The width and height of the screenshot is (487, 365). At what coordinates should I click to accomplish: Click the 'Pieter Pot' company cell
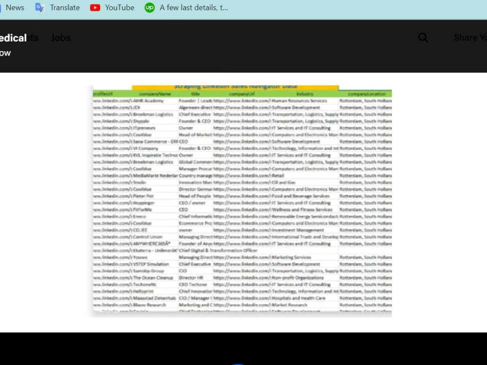point(144,196)
